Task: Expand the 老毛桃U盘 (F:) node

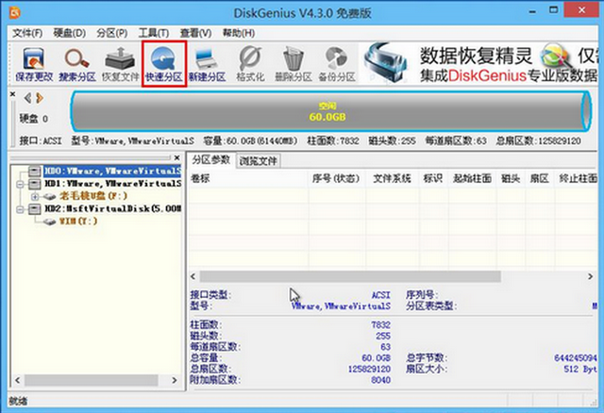Action: 35,197
